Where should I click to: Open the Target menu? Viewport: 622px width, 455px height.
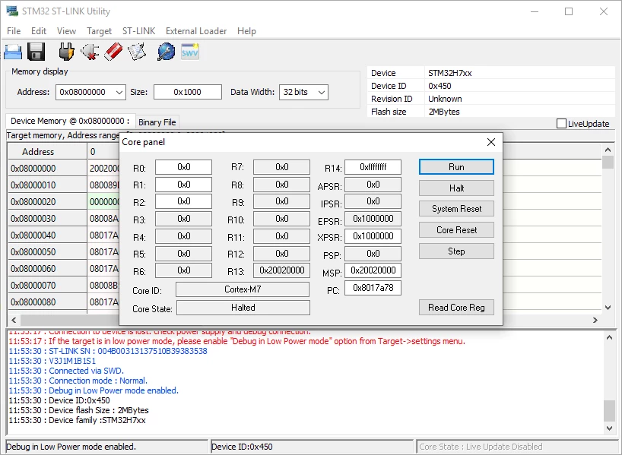[99, 31]
